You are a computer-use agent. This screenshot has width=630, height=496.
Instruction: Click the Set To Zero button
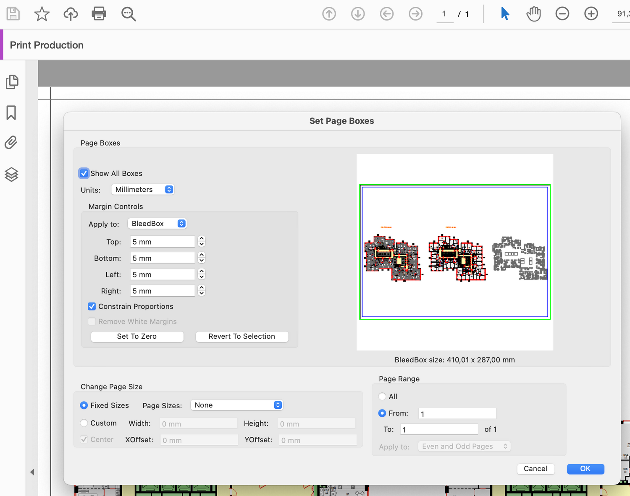coord(137,337)
